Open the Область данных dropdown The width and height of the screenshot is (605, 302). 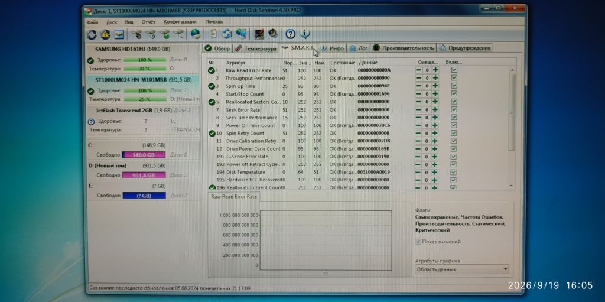[462, 269]
